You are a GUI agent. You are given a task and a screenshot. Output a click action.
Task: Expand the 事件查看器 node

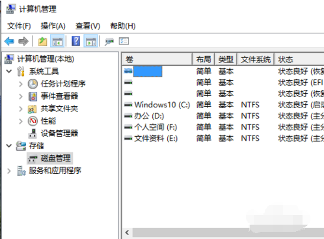(21, 96)
